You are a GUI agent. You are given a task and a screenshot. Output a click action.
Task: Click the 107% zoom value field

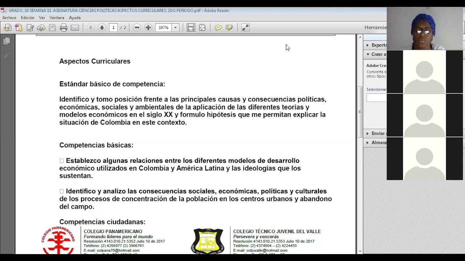[163, 28]
